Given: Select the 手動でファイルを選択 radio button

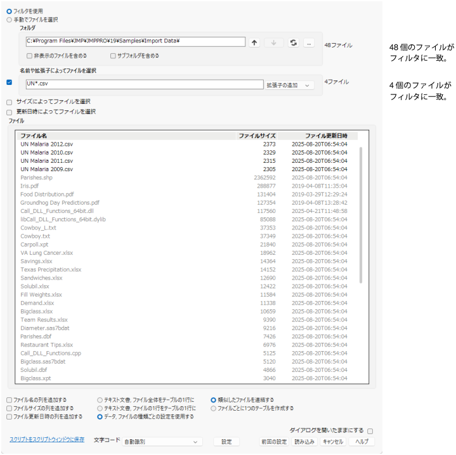Looking at the screenshot, I should click(x=10, y=20).
